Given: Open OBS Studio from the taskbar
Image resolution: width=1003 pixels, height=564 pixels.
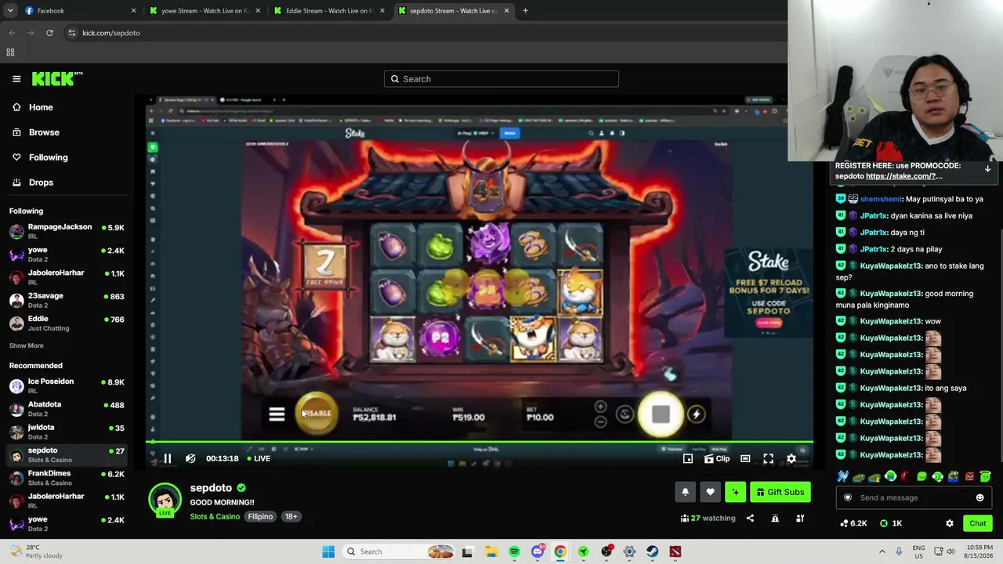Looking at the screenshot, I should click(x=606, y=551).
